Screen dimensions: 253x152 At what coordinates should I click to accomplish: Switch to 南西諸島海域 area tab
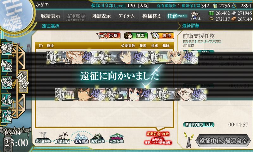(x=62, y=138)
